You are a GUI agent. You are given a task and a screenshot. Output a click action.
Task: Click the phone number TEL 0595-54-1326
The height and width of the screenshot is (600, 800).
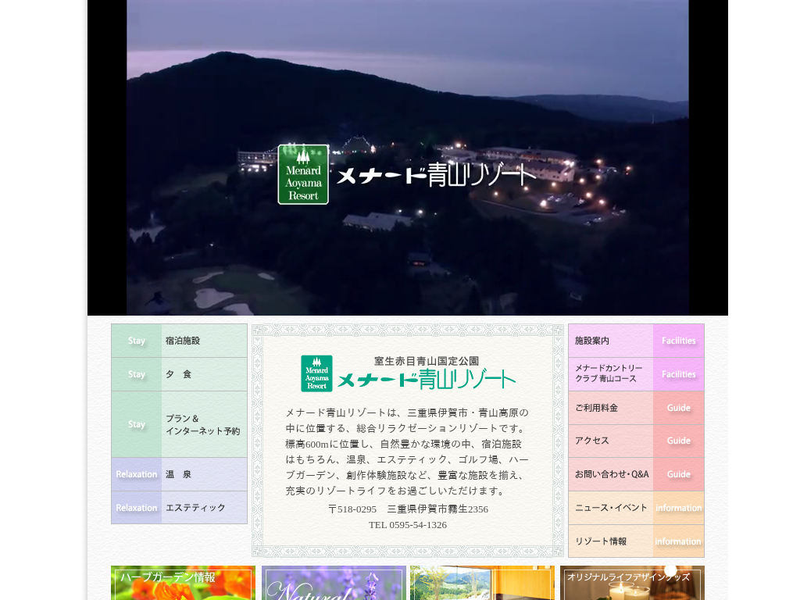(x=408, y=525)
